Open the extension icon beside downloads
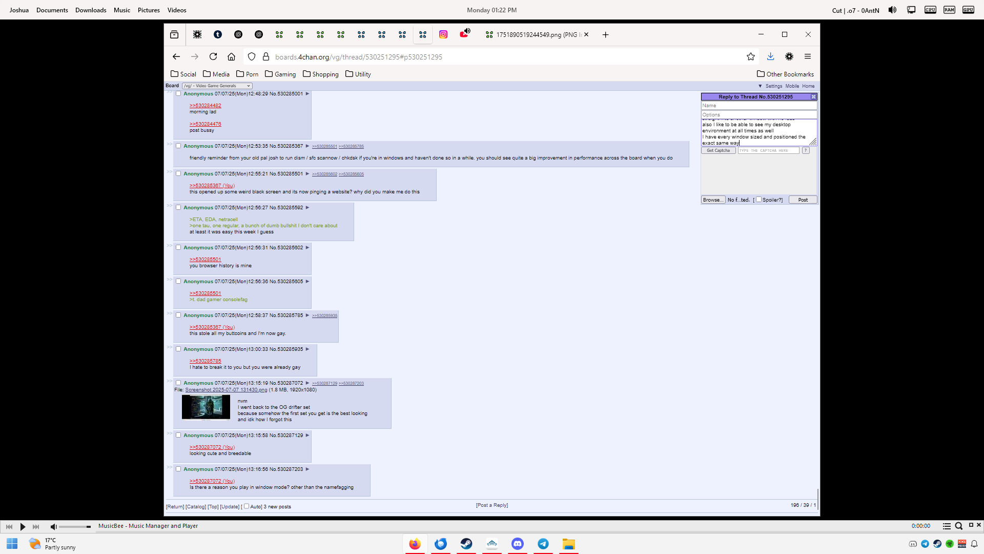Screen dimensions: 984x554 [789, 57]
